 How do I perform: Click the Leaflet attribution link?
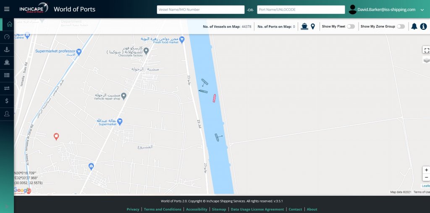point(426,186)
